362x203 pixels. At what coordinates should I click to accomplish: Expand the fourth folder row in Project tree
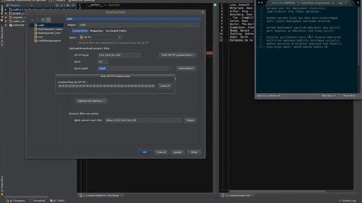tap(6, 21)
